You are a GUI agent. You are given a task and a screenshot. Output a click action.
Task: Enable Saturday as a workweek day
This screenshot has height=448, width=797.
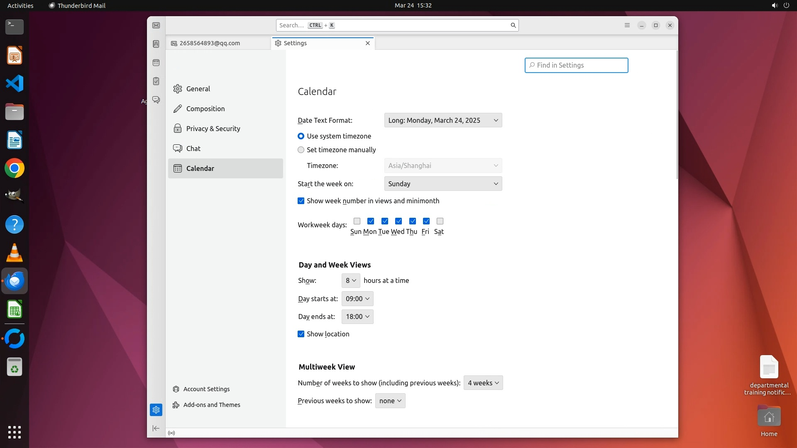click(x=440, y=221)
